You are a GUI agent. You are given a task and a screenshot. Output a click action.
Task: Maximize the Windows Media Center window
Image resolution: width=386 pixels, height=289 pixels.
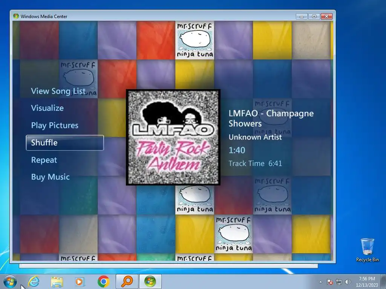tap(314, 16)
